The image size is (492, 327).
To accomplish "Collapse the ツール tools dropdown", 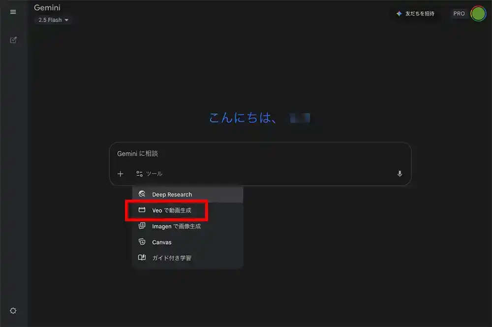I will 149,174.
